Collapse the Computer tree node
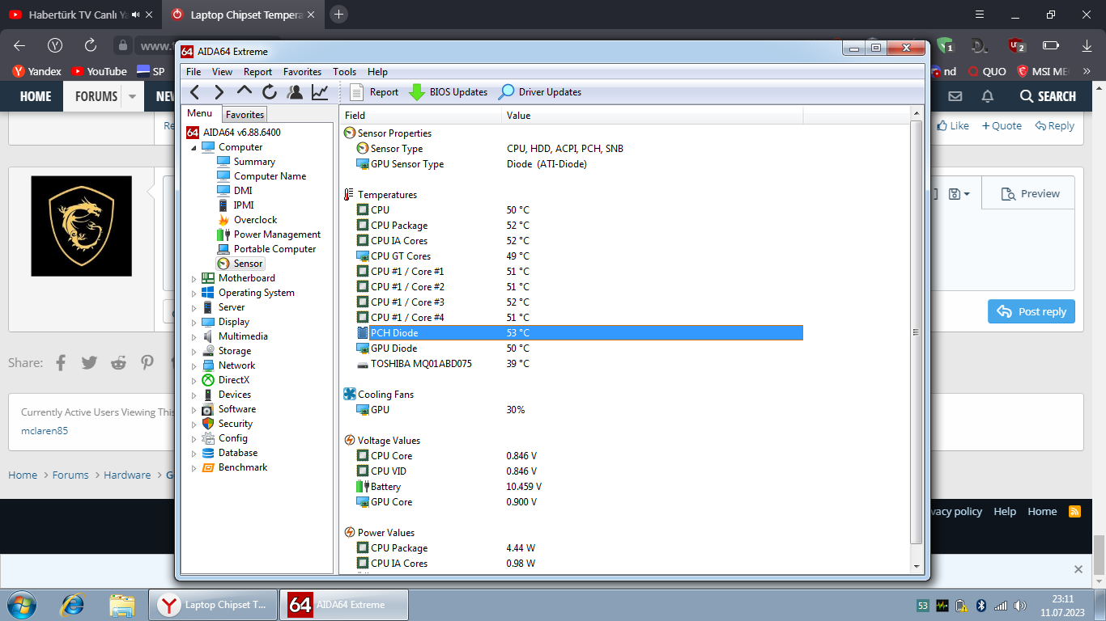 click(x=194, y=148)
